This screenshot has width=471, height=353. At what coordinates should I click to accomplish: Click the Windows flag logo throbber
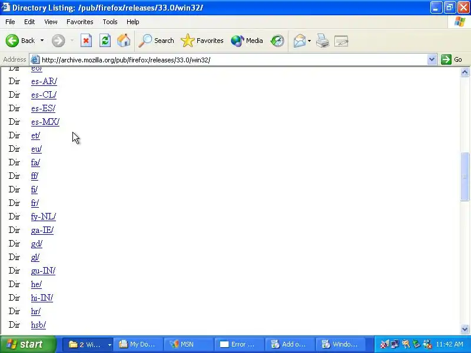[x=460, y=22]
